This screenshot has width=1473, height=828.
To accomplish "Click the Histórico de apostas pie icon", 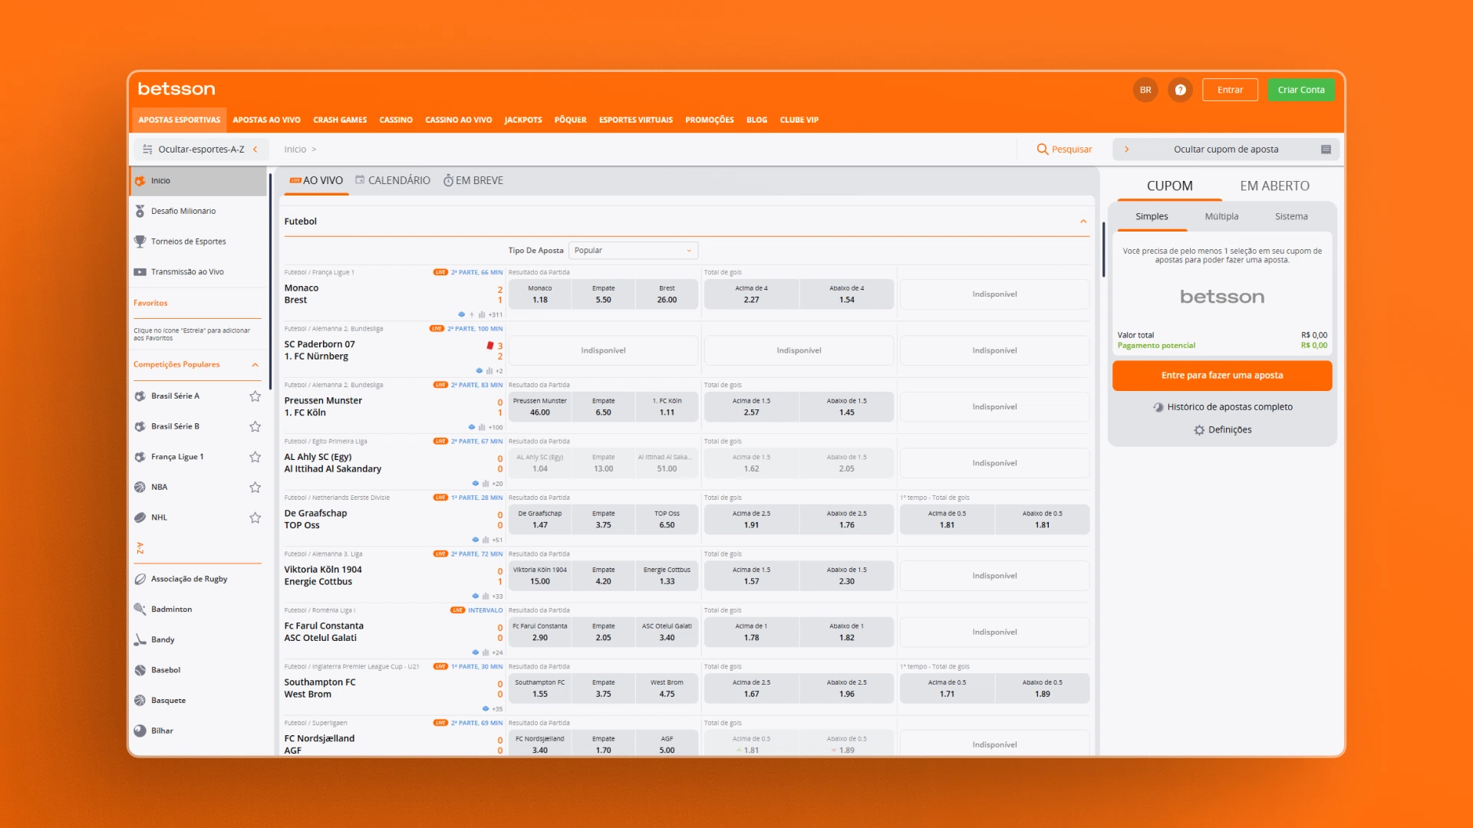I will click(x=1158, y=407).
